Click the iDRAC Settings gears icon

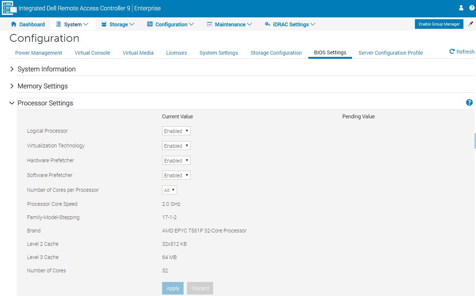(267, 24)
